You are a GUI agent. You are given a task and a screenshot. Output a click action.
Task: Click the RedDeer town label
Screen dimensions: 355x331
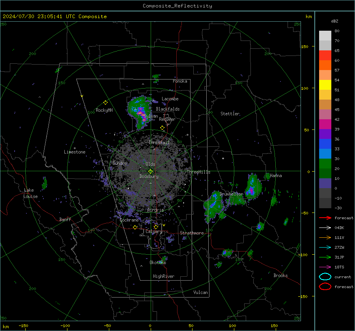pyautogui.click(x=167, y=119)
